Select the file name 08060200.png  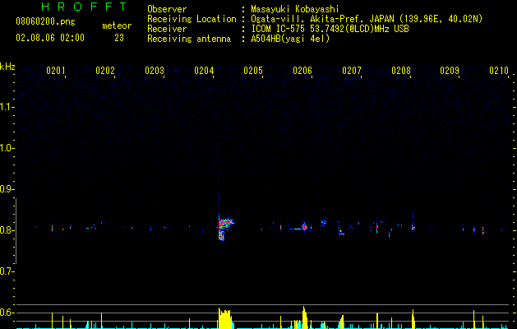coord(45,22)
